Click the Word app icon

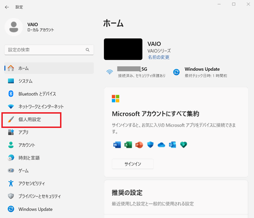117,145
